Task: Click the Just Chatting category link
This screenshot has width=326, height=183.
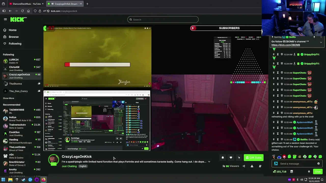Action: pyautogui.click(x=69, y=166)
